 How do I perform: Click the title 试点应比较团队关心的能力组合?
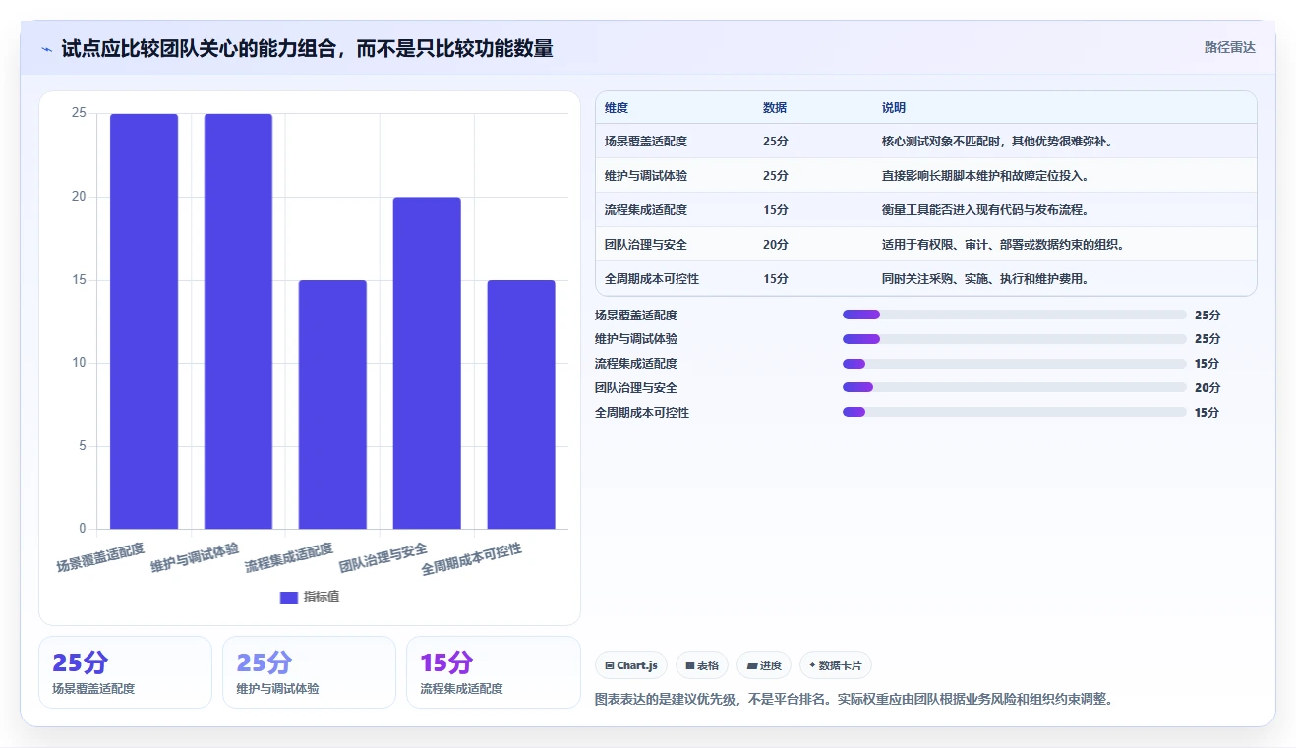pyautogui.click(x=307, y=48)
